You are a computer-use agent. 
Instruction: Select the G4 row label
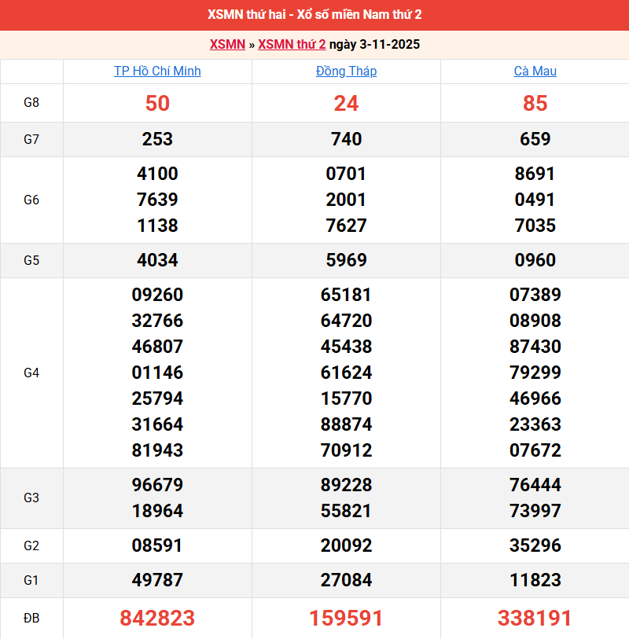[x=31, y=373]
